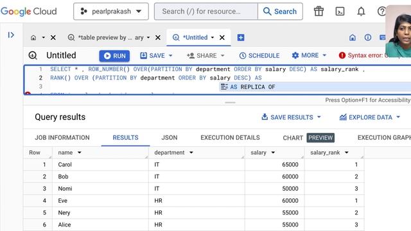Open the SAVE dropdown arrow

pos(171,56)
